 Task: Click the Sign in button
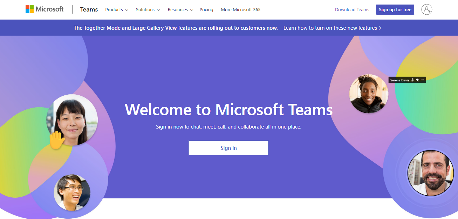pos(228,148)
